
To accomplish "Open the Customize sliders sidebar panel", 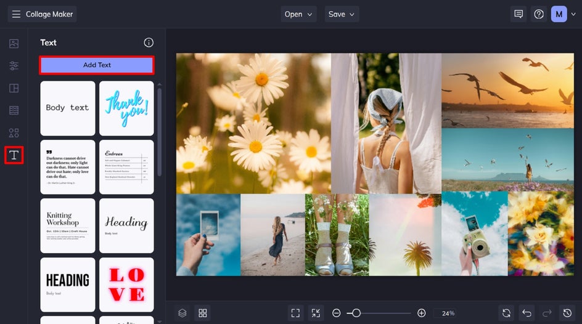I will coord(14,66).
